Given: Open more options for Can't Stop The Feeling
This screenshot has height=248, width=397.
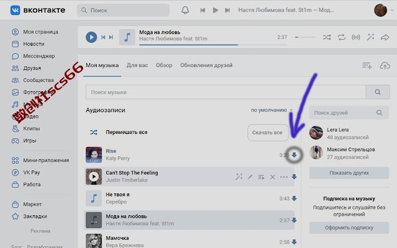Looking at the screenshot, I should tap(284, 177).
